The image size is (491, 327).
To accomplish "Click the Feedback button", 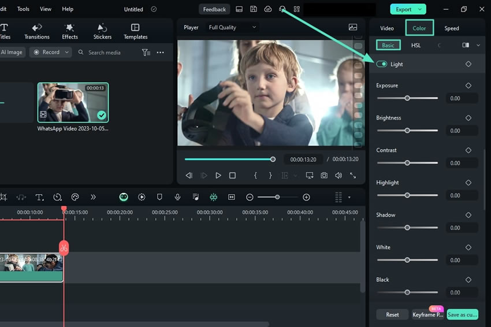I will point(214,9).
